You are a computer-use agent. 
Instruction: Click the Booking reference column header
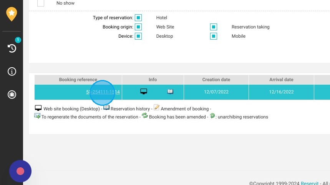pos(78,80)
